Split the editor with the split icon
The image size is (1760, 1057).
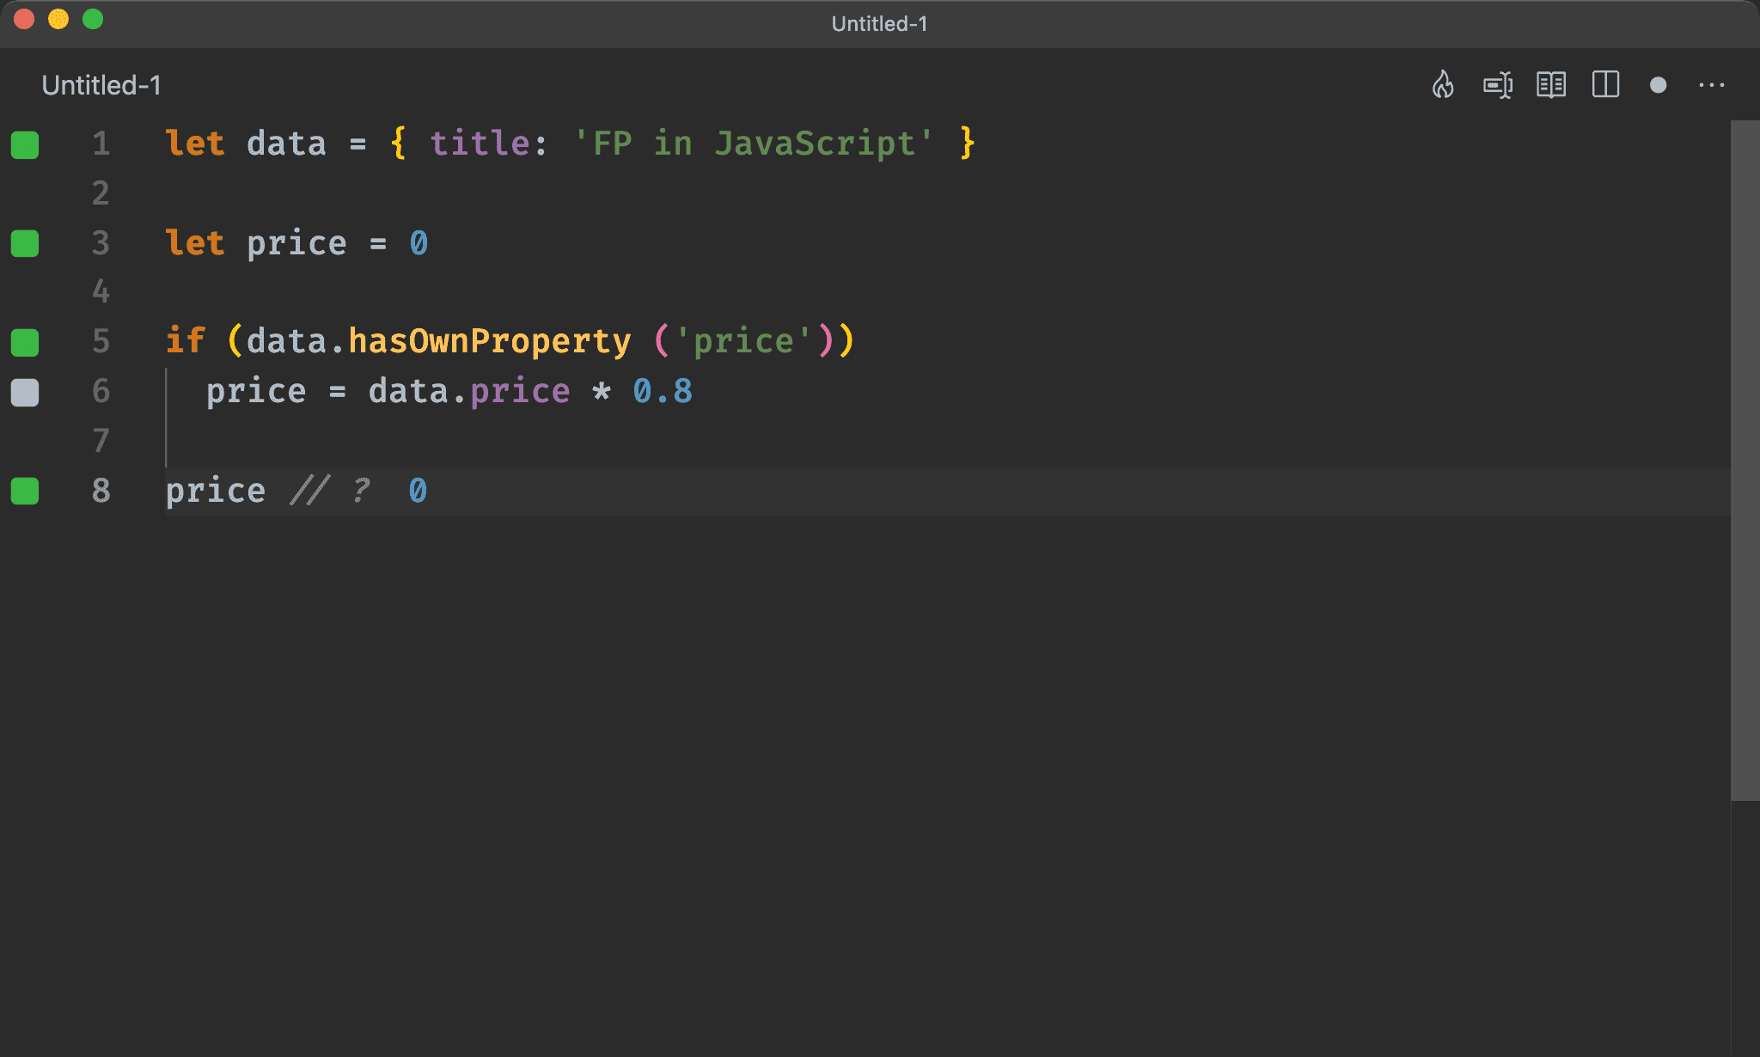coord(1605,85)
